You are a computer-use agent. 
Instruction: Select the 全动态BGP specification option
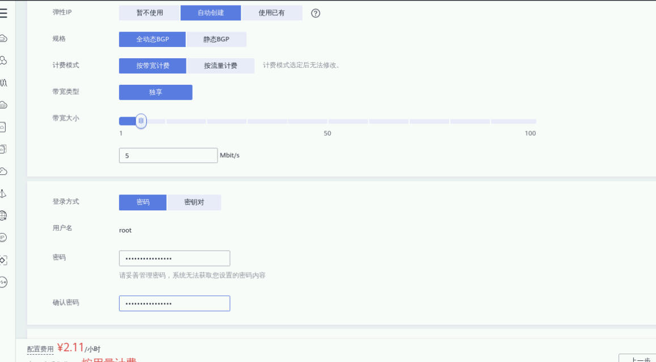[152, 39]
